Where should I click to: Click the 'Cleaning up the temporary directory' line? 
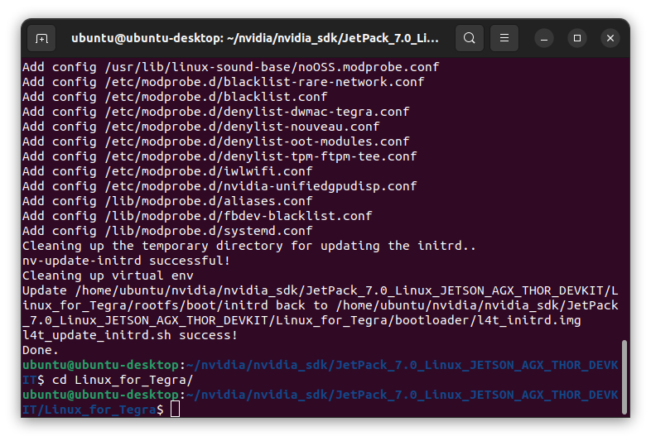pyautogui.click(x=249, y=246)
